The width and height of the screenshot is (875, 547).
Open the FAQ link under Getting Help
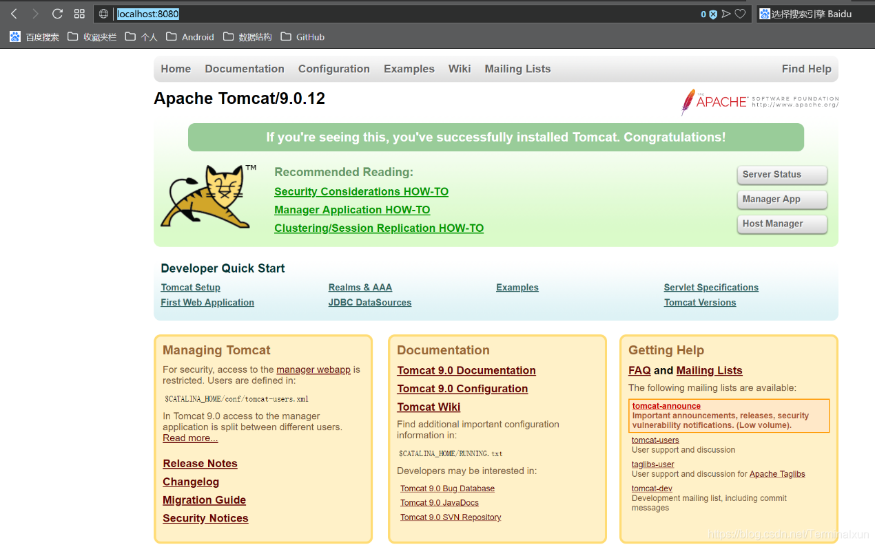tap(639, 371)
